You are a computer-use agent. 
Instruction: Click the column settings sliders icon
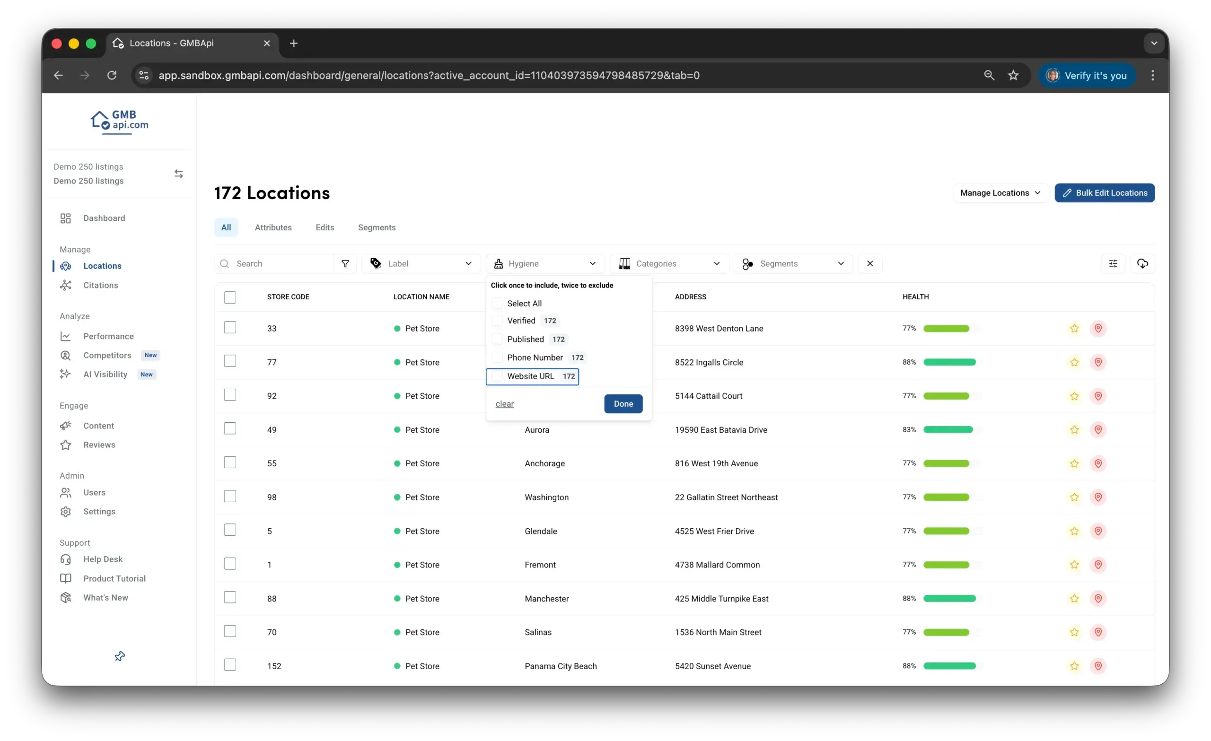pyautogui.click(x=1113, y=264)
